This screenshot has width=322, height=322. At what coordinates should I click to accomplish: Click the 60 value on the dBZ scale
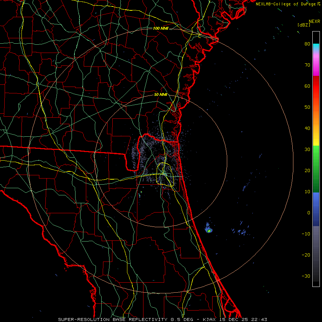click(x=307, y=86)
